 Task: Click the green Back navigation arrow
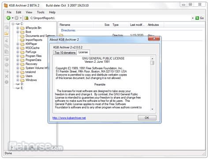[8, 18]
